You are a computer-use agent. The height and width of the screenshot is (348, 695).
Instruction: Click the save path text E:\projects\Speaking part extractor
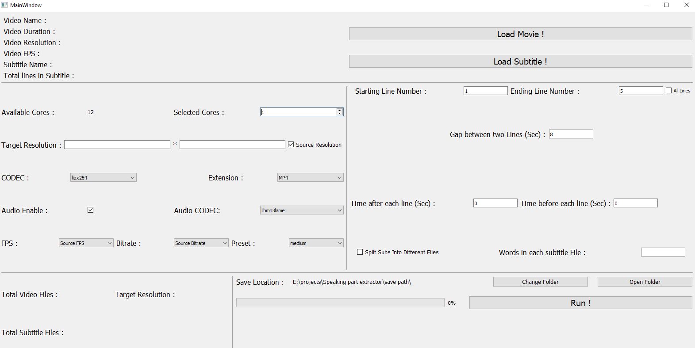[x=352, y=282]
